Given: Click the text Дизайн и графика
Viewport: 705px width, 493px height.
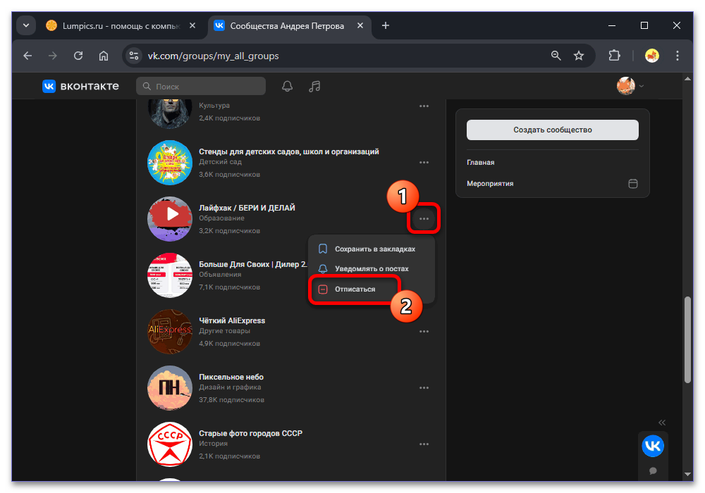Looking at the screenshot, I should [230, 387].
